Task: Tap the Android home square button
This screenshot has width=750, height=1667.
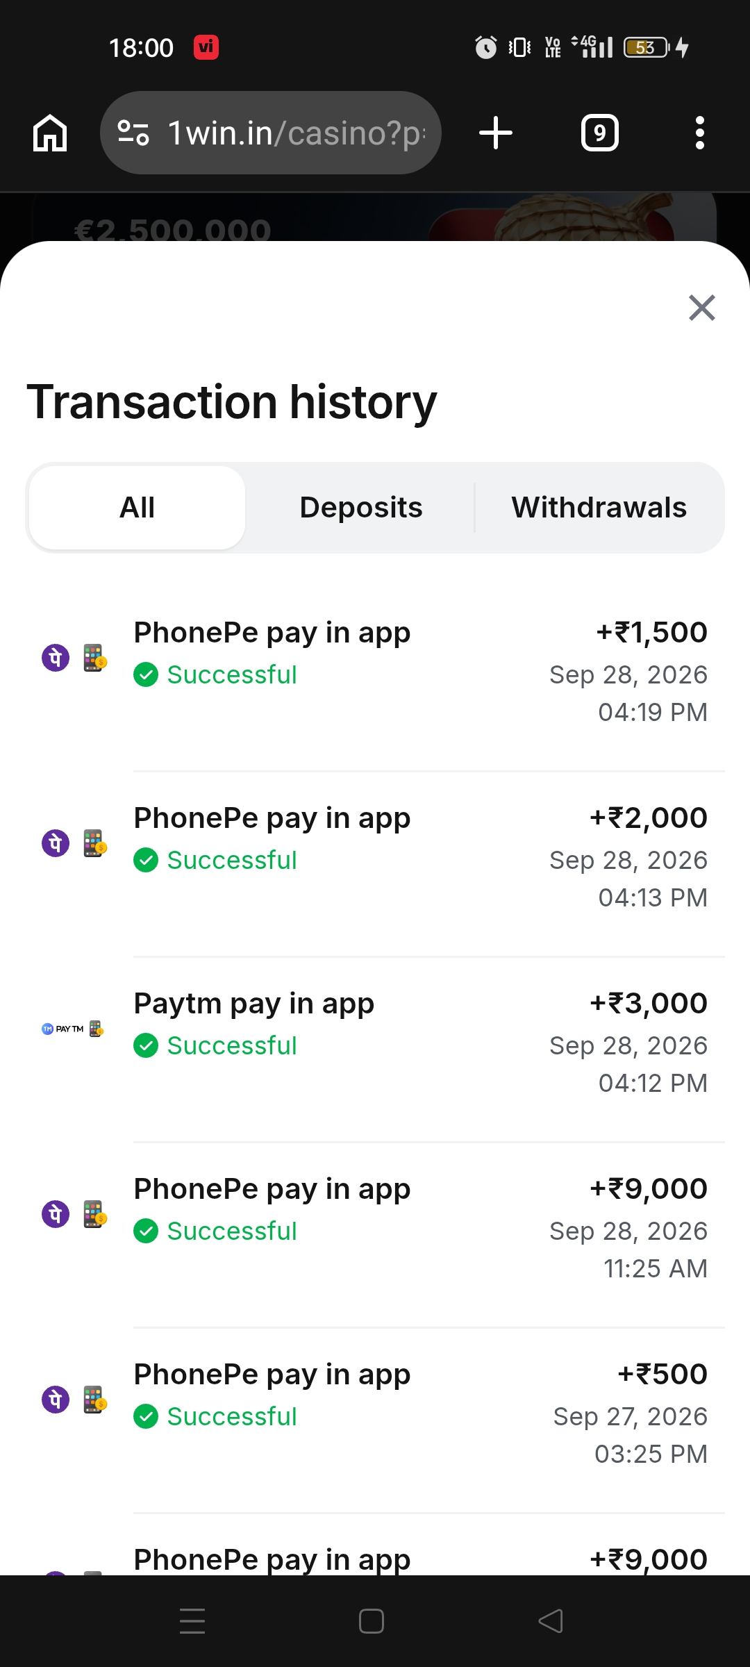Action: (372, 1621)
